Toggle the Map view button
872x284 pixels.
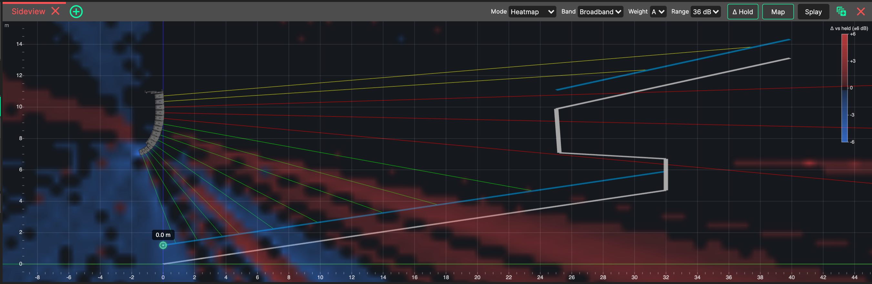[x=778, y=12]
